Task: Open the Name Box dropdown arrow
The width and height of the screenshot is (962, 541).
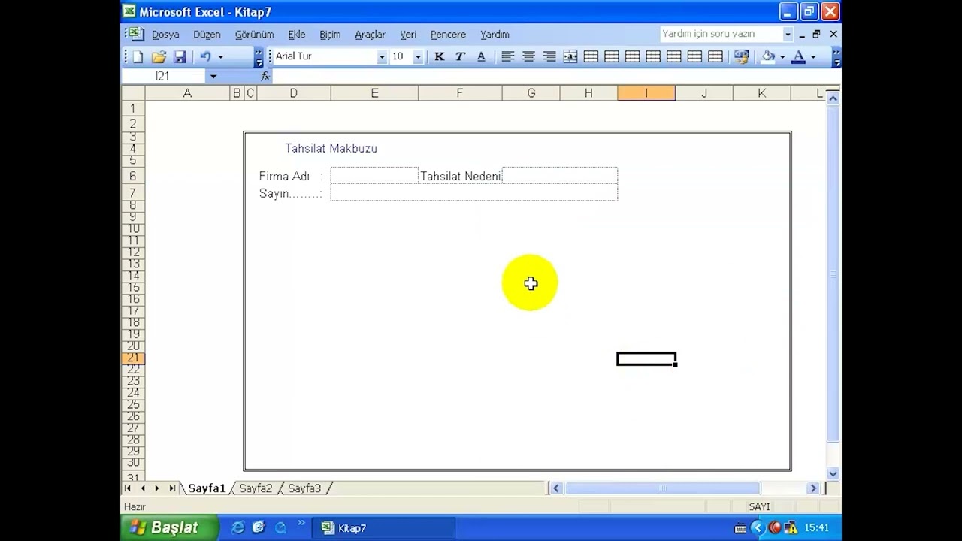Action: 213,76
